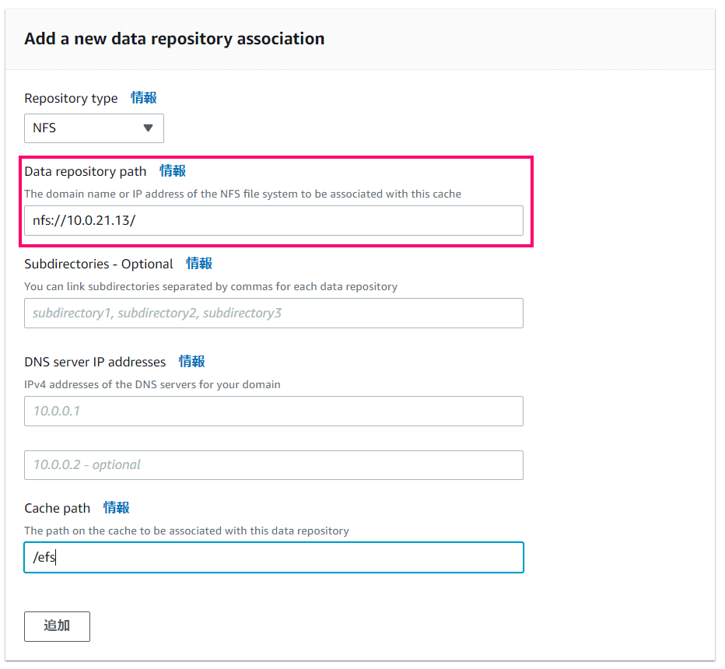
Task: Open 情報 beside Subdirectories - Optional
Action: (x=198, y=264)
